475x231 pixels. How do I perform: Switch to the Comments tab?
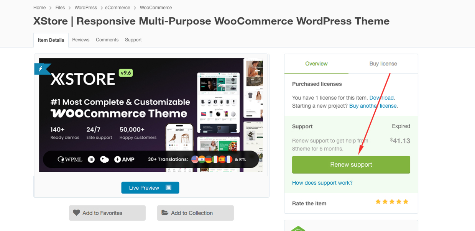tap(107, 40)
